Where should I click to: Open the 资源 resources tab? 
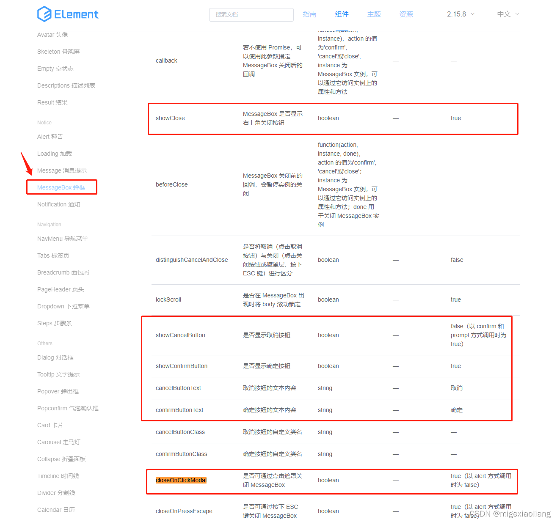(406, 14)
